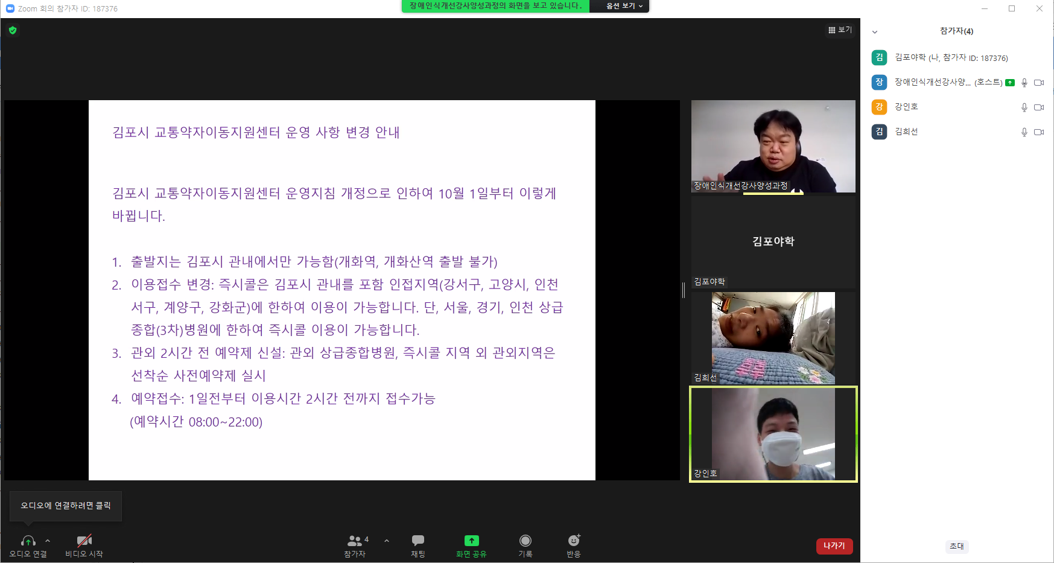Select 김희선 in participant list
Image resolution: width=1054 pixels, height=563 pixels.
[x=957, y=132]
